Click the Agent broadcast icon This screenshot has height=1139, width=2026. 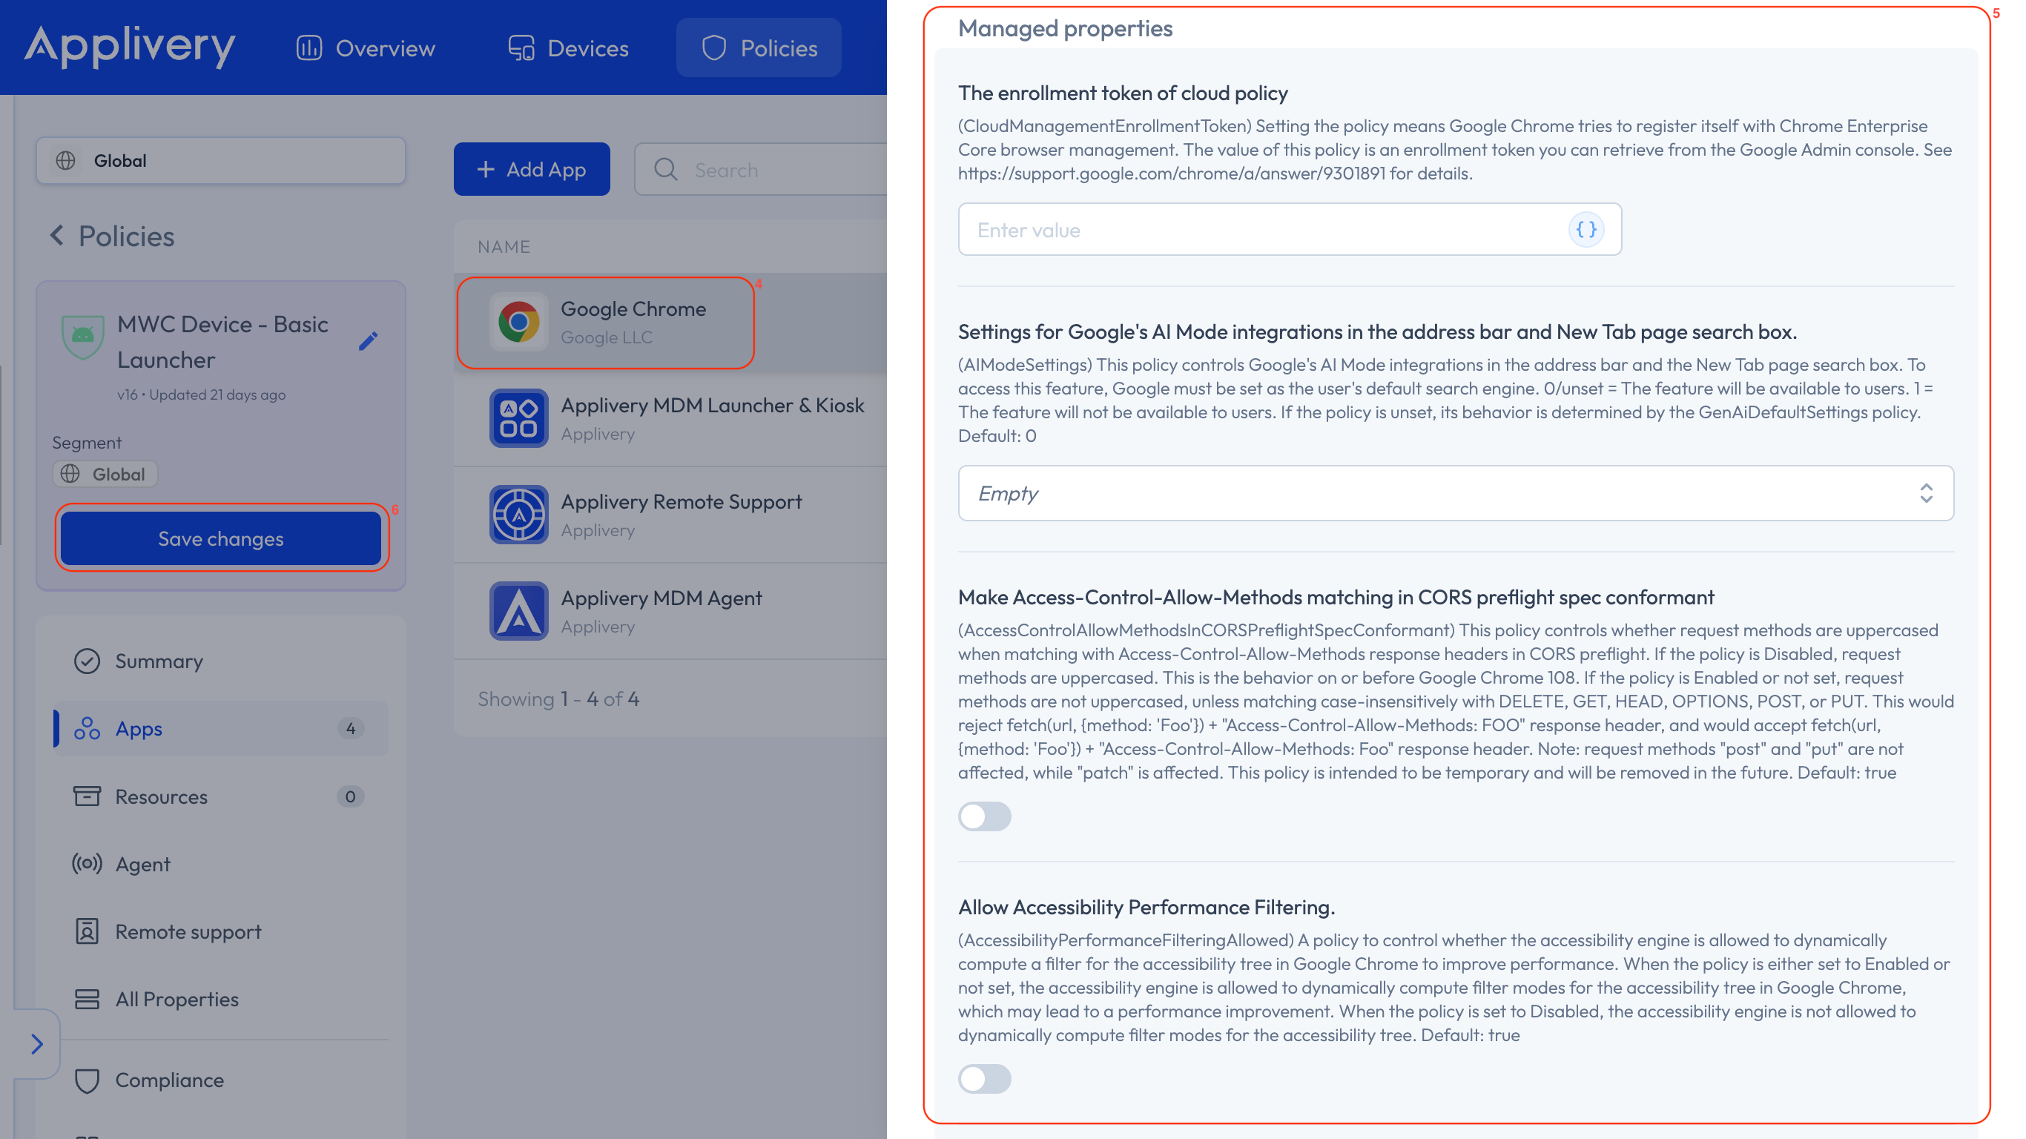(x=87, y=864)
